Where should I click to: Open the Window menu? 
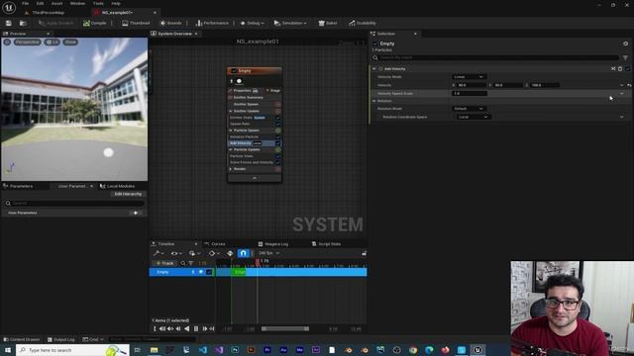pos(77,3)
